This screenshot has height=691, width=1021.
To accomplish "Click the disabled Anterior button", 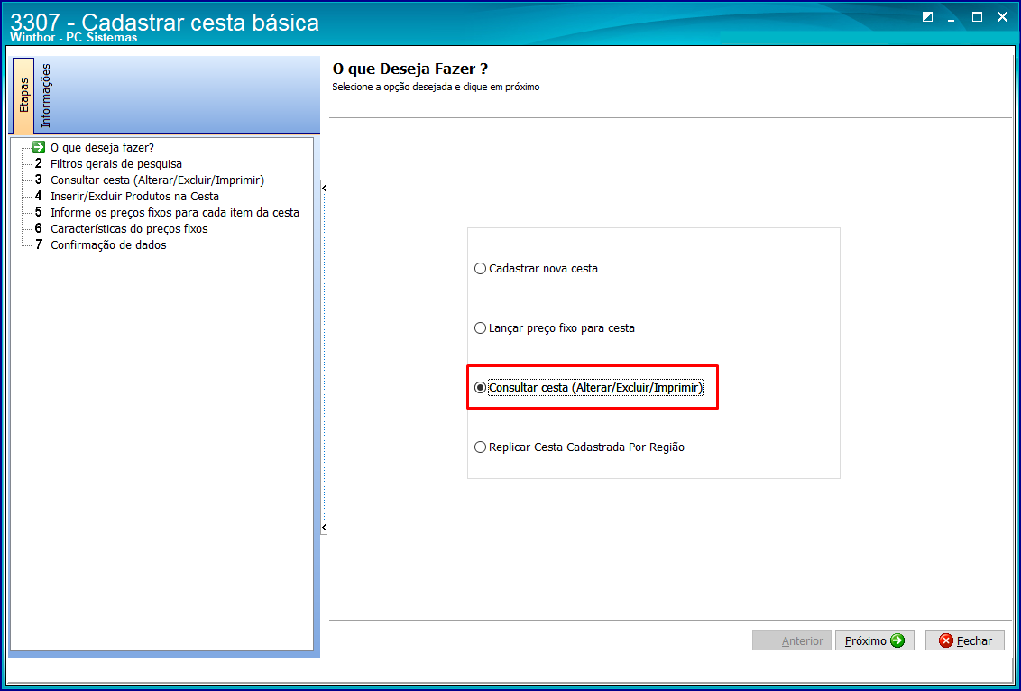I will pos(792,640).
